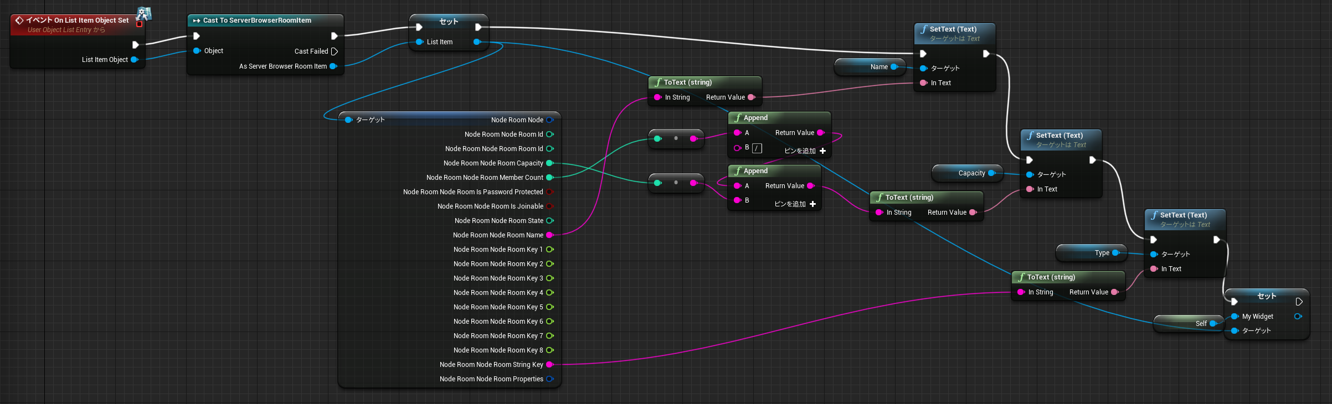Click the Node Room Node Room Key 4 pin

pyautogui.click(x=550, y=293)
